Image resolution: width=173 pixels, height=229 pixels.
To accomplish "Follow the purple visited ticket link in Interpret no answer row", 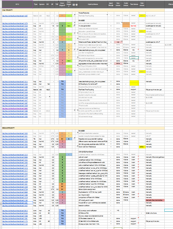I will (x=15, y=108).
